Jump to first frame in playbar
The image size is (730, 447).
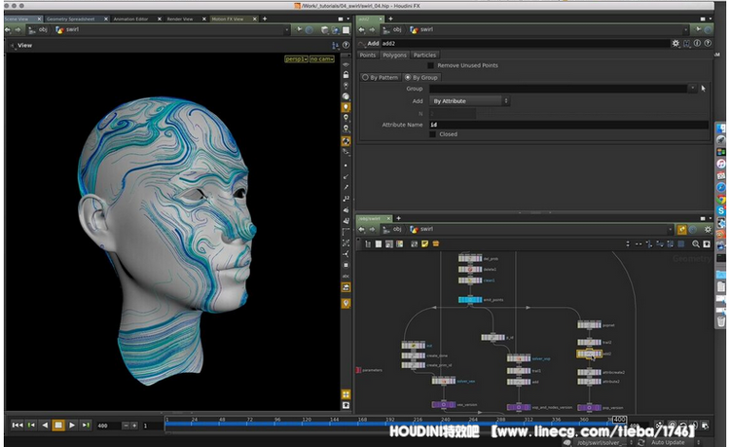point(18,425)
